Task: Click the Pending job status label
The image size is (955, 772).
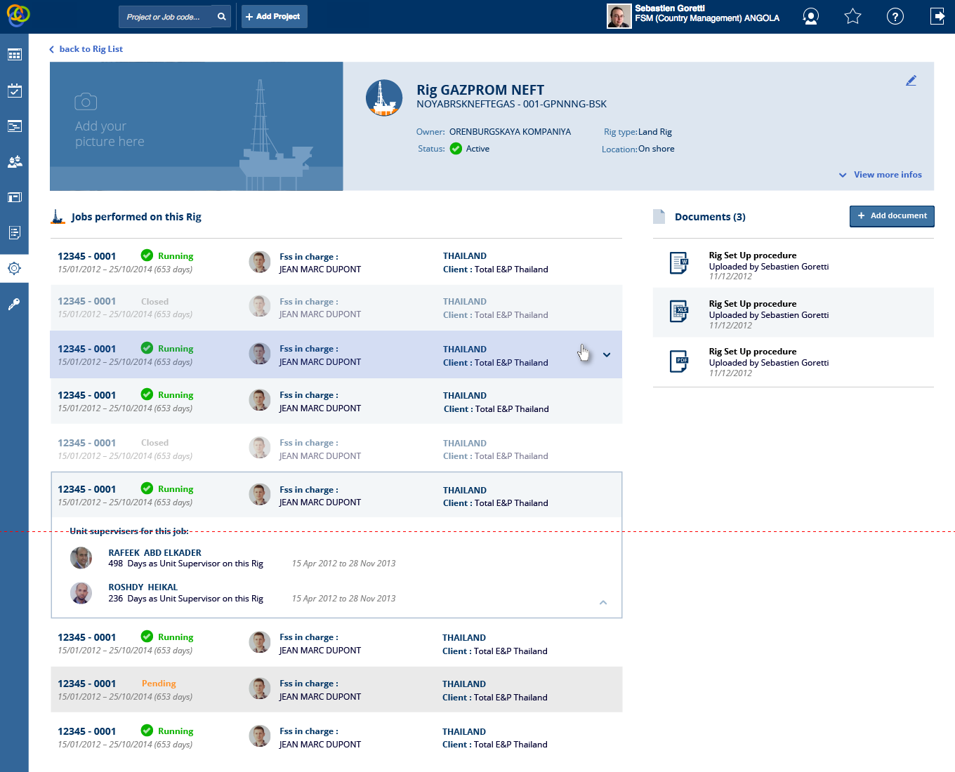Action: pyautogui.click(x=159, y=684)
